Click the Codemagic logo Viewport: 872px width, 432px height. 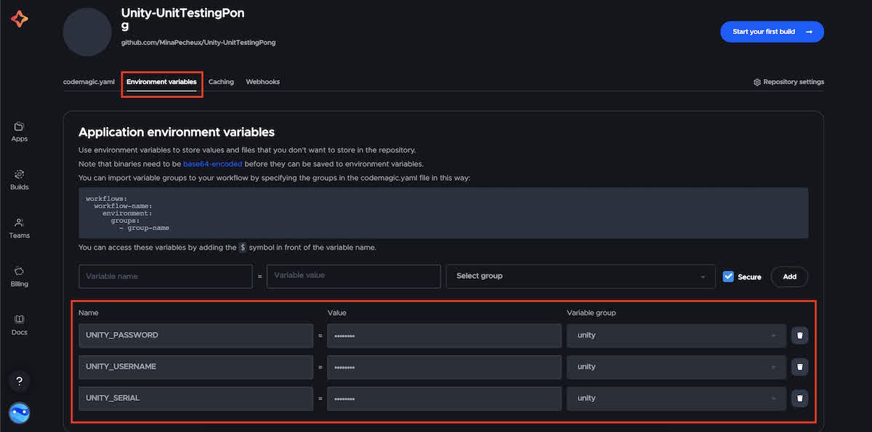[19, 19]
